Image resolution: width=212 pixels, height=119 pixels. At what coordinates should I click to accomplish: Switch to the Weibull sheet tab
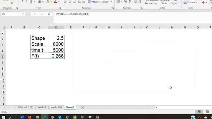[x=42, y=107]
